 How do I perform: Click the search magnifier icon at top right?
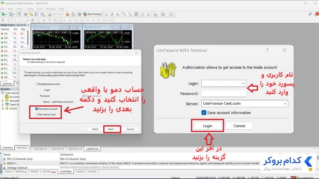pos(310,14)
